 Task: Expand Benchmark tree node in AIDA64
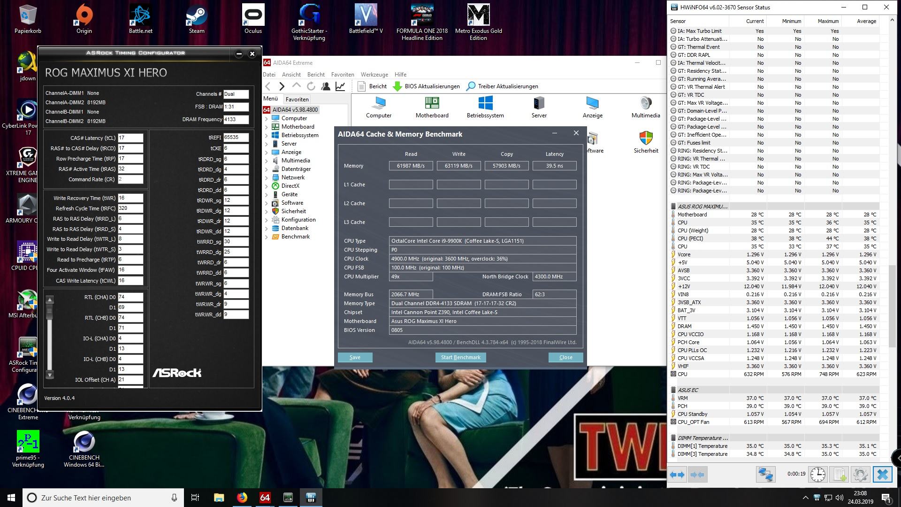coord(267,237)
